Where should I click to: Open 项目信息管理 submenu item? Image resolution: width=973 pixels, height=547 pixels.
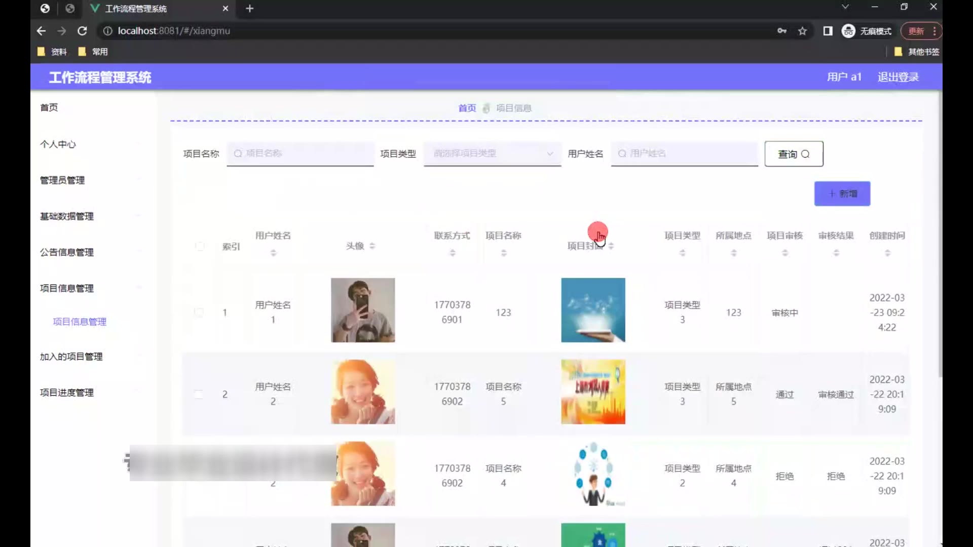[x=80, y=322]
